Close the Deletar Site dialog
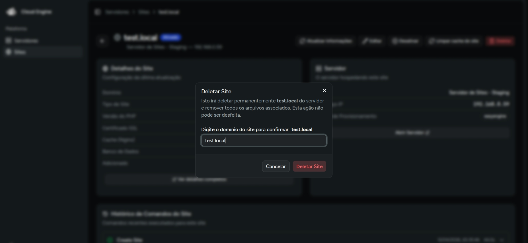This screenshot has width=528, height=243. (x=324, y=90)
